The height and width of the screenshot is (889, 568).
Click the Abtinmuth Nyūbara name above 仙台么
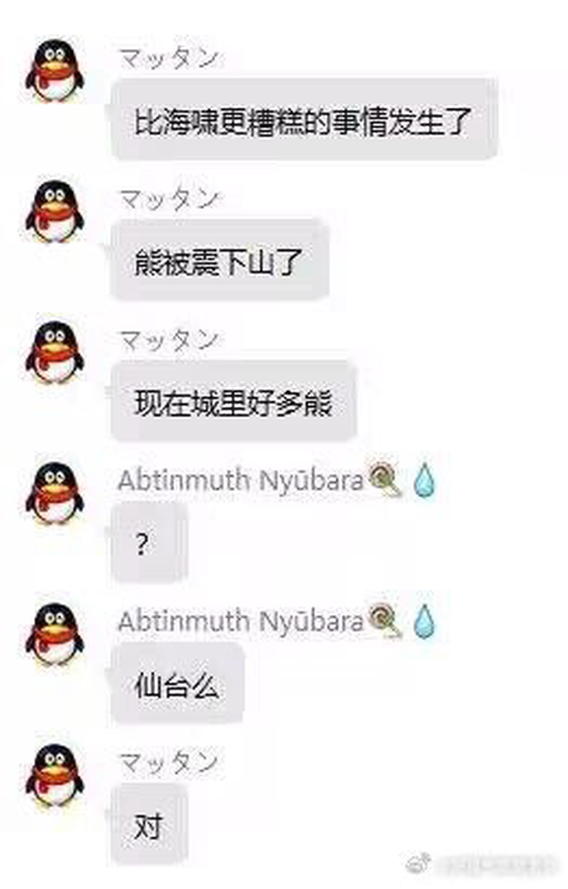pyautogui.click(x=241, y=621)
